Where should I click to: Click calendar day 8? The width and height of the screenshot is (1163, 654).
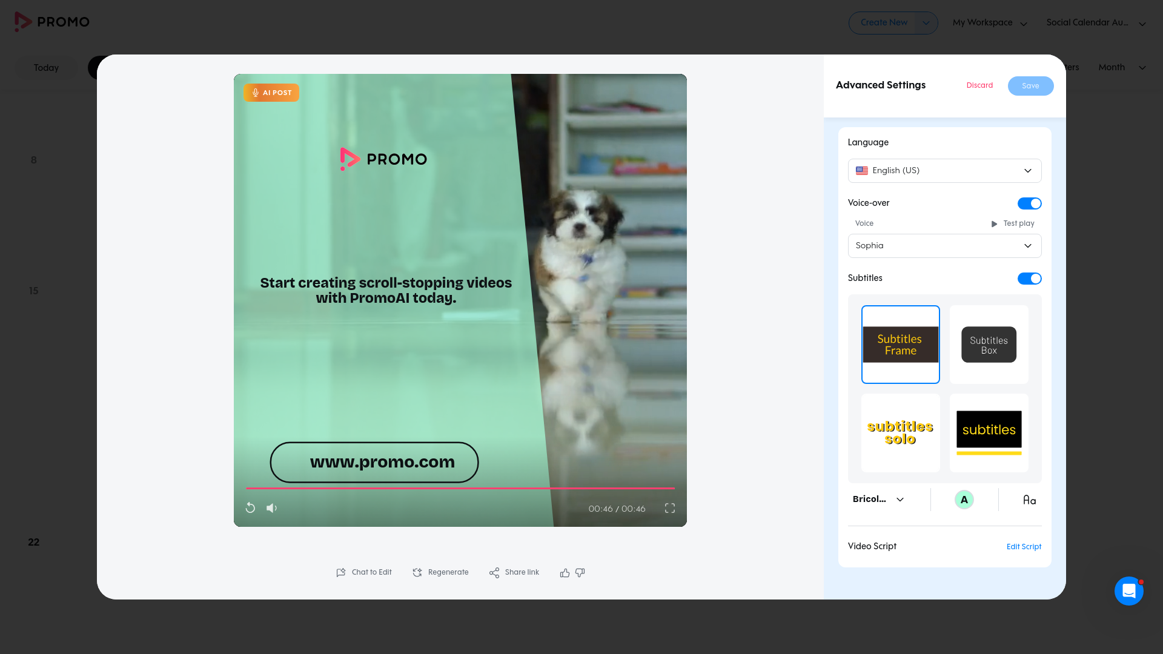coord(34,160)
